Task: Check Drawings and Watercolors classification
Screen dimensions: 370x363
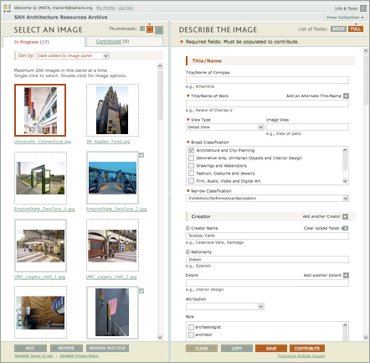Action: pos(191,166)
